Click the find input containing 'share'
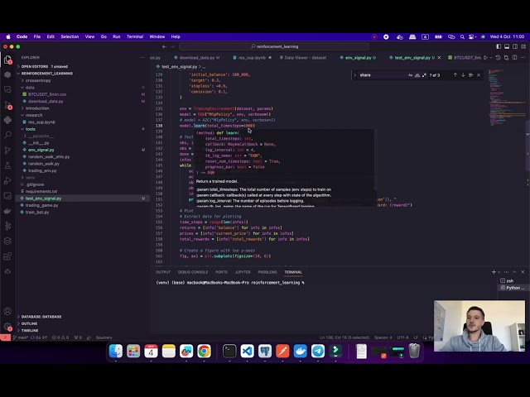Viewport: 530px width, 397px height. tap(382, 75)
